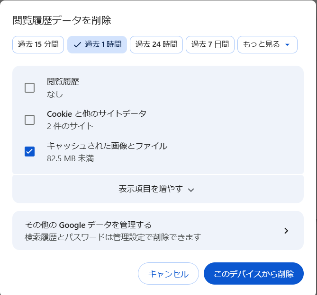Select the 過去 24 時間 time range
This screenshot has height=295, width=317.
[x=156, y=45]
